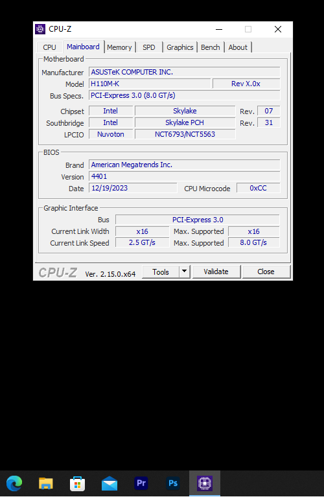This screenshot has height=499, width=324.
Task: Click the CPU Microcode value 0xCC
Action: click(x=258, y=188)
